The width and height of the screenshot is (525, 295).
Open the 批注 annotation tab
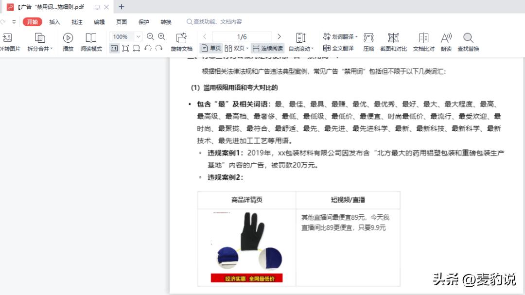coord(76,22)
